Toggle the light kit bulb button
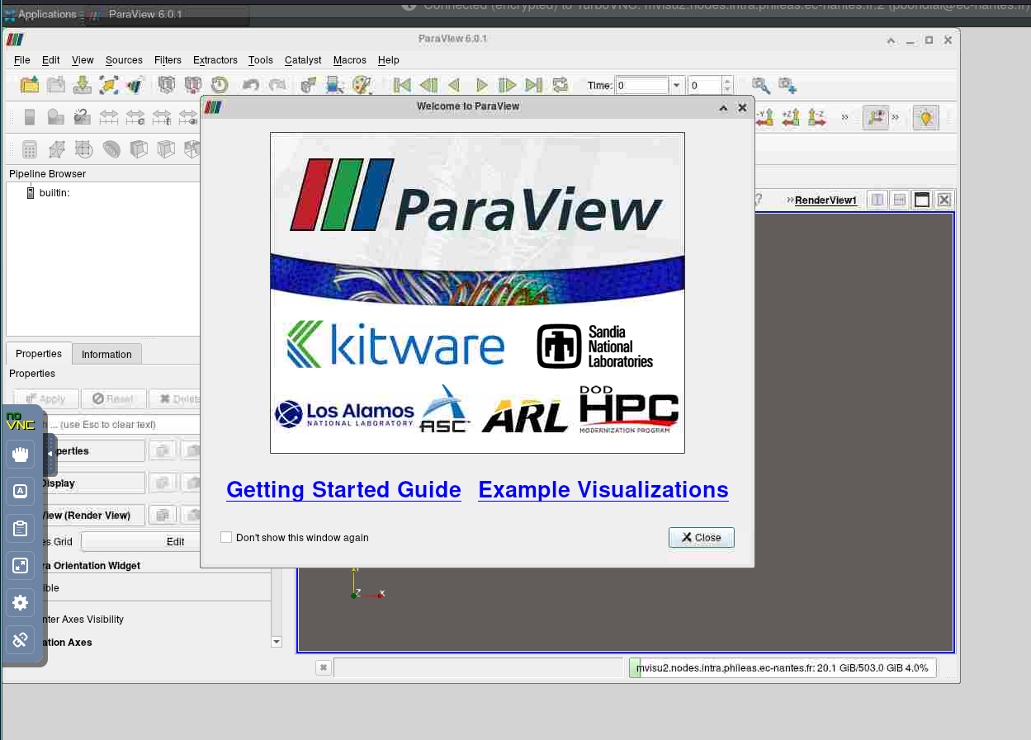The height and width of the screenshot is (740, 1031). click(925, 118)
